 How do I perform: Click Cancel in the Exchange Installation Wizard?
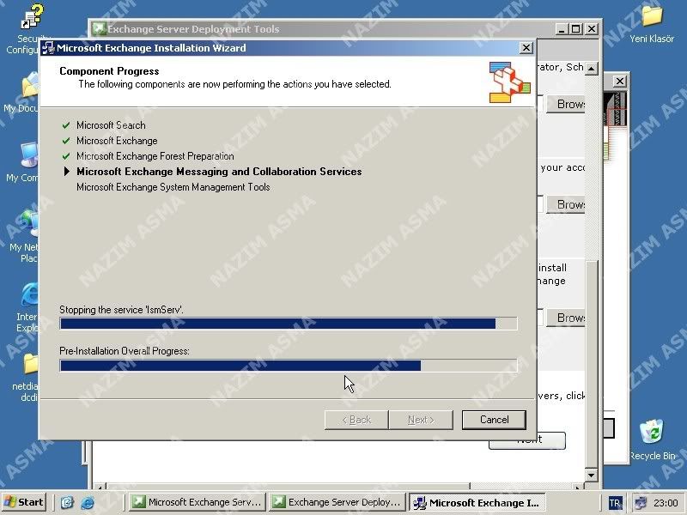click(x=494, y=420)
